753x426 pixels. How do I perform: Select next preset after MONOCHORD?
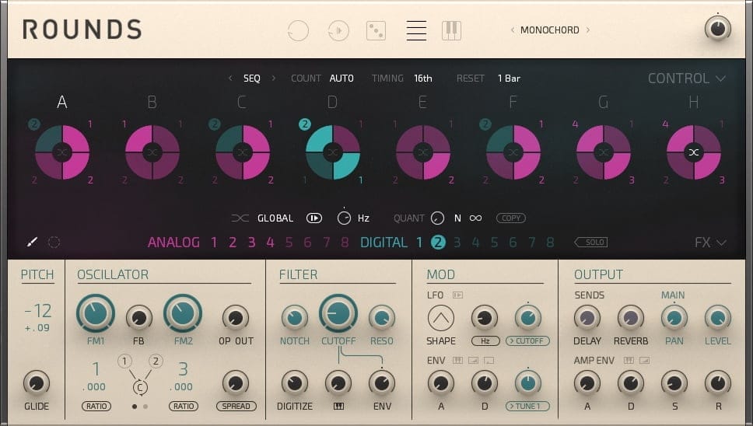[588, 30]
